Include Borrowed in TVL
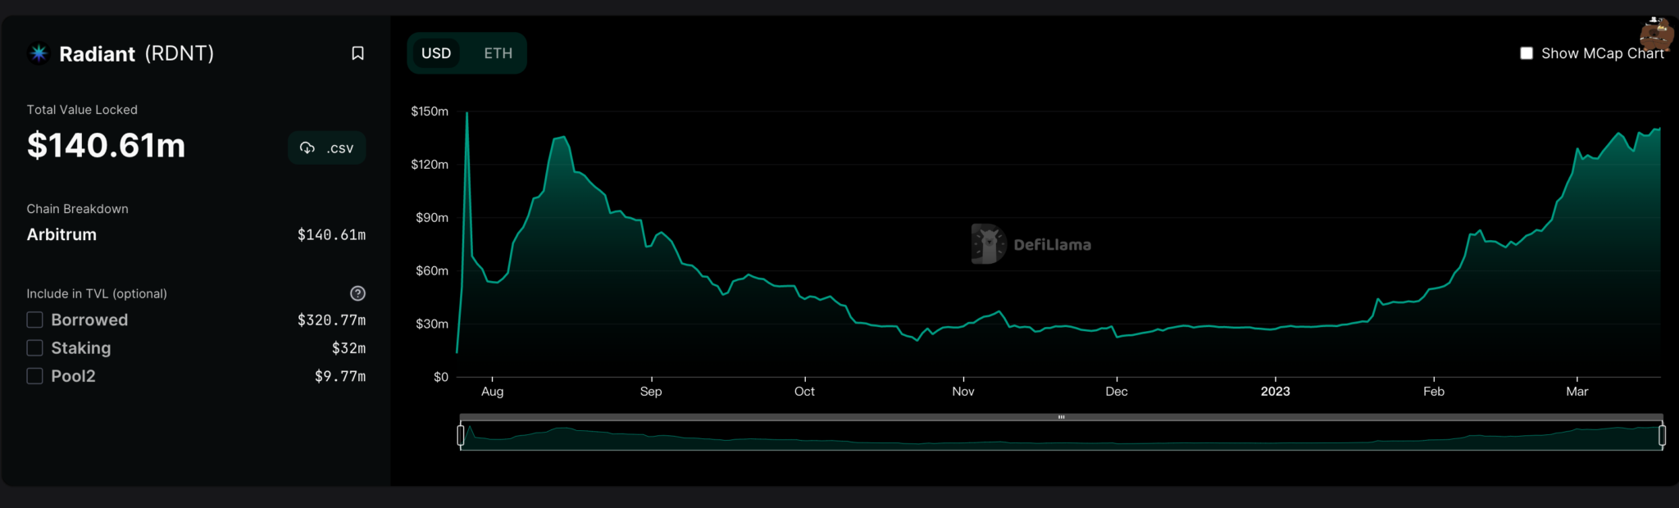The height and width of the screenshot is (508, 1679). point(35,320)
